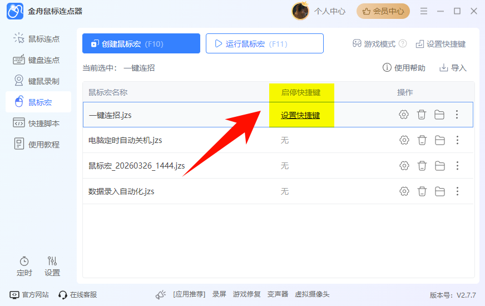Image resolution: width=485 pixels, height=306 pixels.
Task: Open folder for 一键连招.jzs
Action: point(439,115)
